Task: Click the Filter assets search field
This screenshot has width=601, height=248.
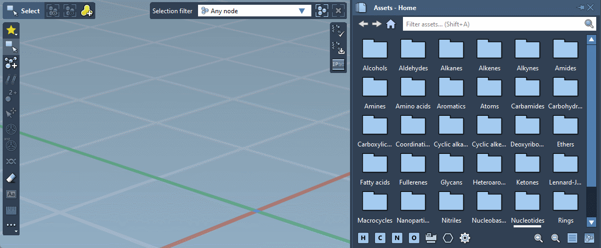Action: click(492, 24)
